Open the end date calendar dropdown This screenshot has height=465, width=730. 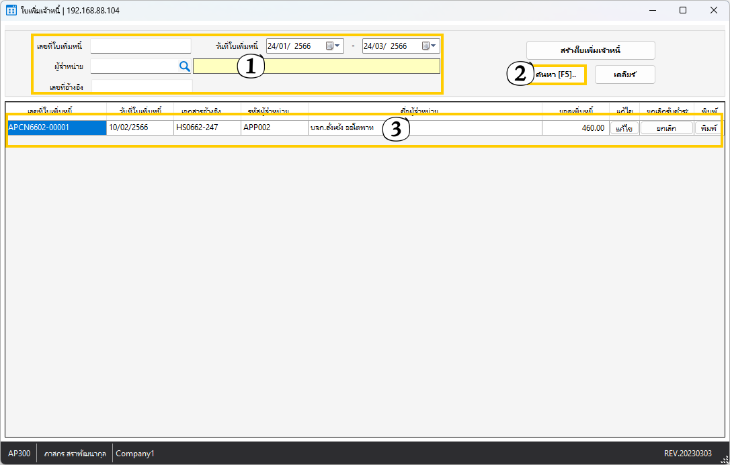(430, 46)
